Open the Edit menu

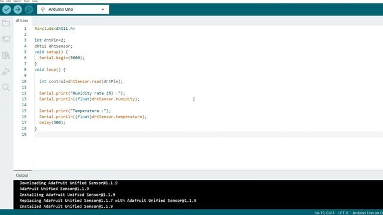coord(8,1)
